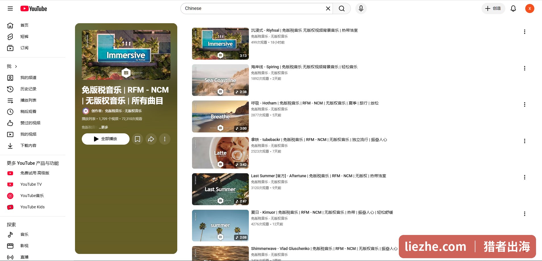This screenshot has width=542, height=261.
Task: Open video title 拿铁 - tubebackr
Action: pos(319,140)
